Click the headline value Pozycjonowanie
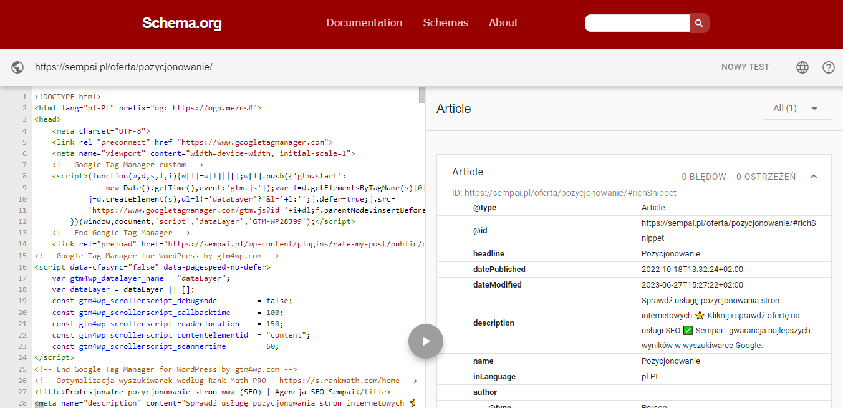This screenshot has height=408, width=843. coord(671,254)
